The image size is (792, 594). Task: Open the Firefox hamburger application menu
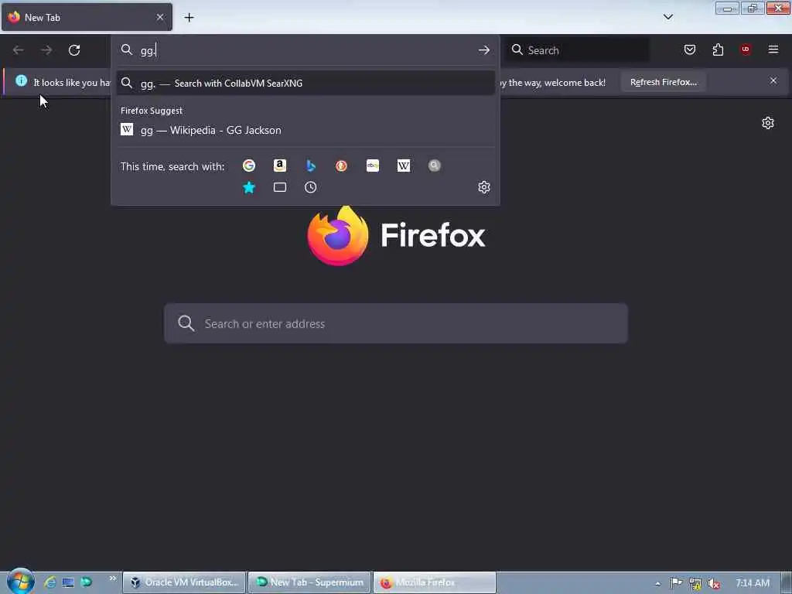(x=773, y=49)
